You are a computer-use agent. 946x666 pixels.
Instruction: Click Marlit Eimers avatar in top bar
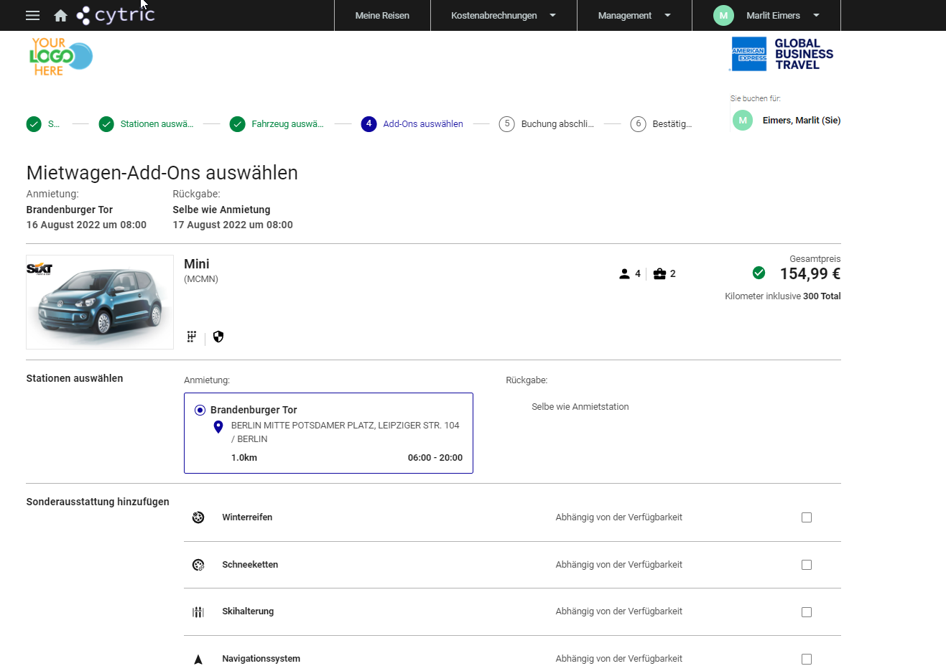pyautogui.click(x=723, y=15)
